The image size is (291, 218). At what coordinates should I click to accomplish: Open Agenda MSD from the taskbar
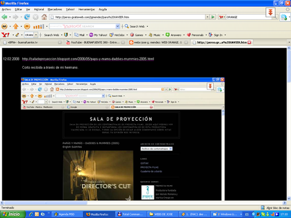coord(67,214)
